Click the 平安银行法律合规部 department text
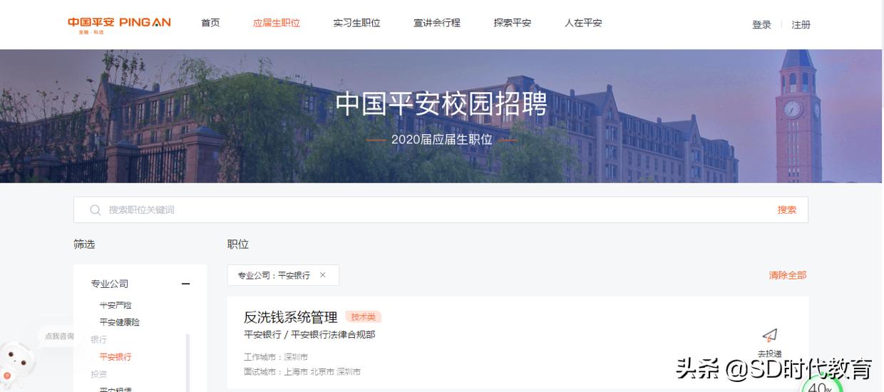884x392 pixels. [x=334, y=335]
